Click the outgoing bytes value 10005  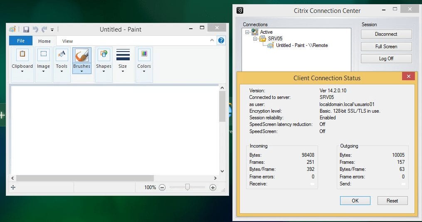click(x=398, y=155)
